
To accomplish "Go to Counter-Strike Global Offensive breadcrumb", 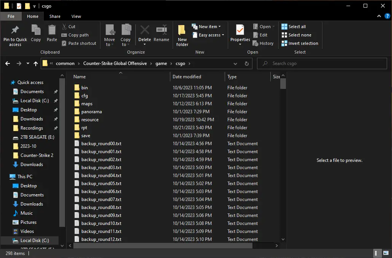I will [x=115, y=63].
